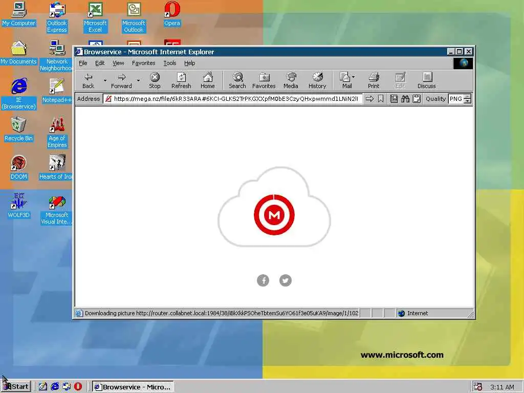Select the Recycle Bin desktop icon
Image resolution: width=524 pixels, height=393 pixels.
[18, 129]
